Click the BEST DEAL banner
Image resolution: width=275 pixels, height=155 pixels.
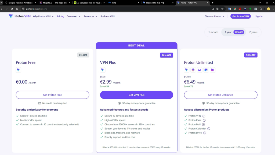coord(136,45)
